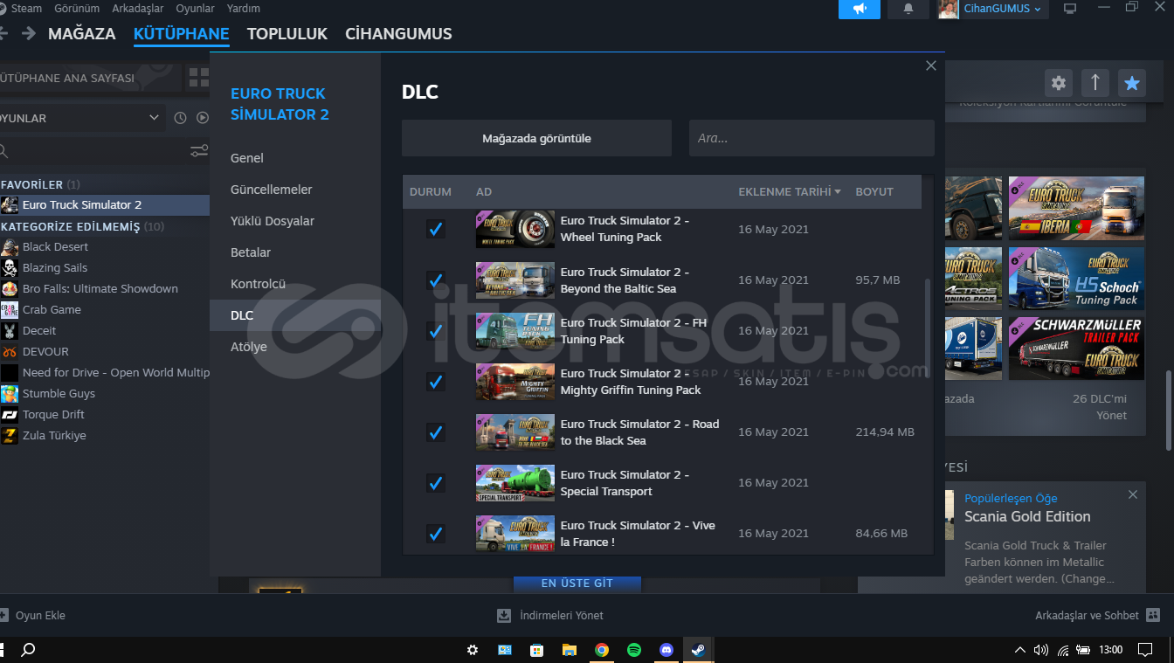The image size is (1174, 663).
Task: Click the EN ÜSTE GİT button
Action: pos(577,583)
